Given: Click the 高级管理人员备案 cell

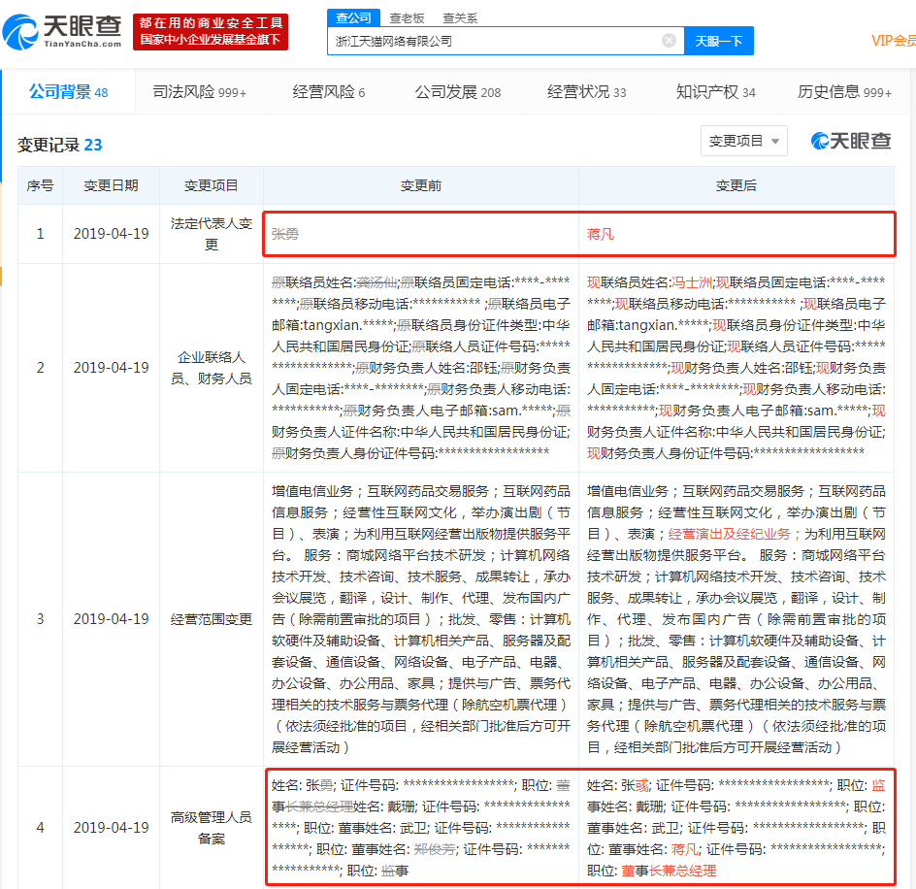Looking at the screenshot, I should click(211, 828).
